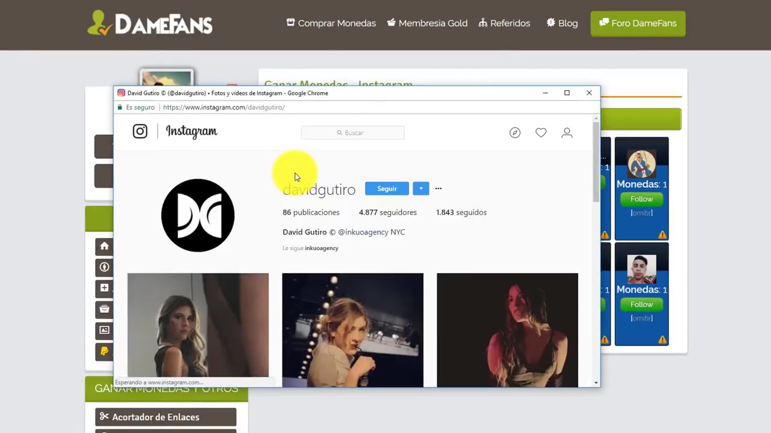Viewport: 771px width, 433px height.
Task: Open the third post thumbnail with dark background
Action: 507,330
